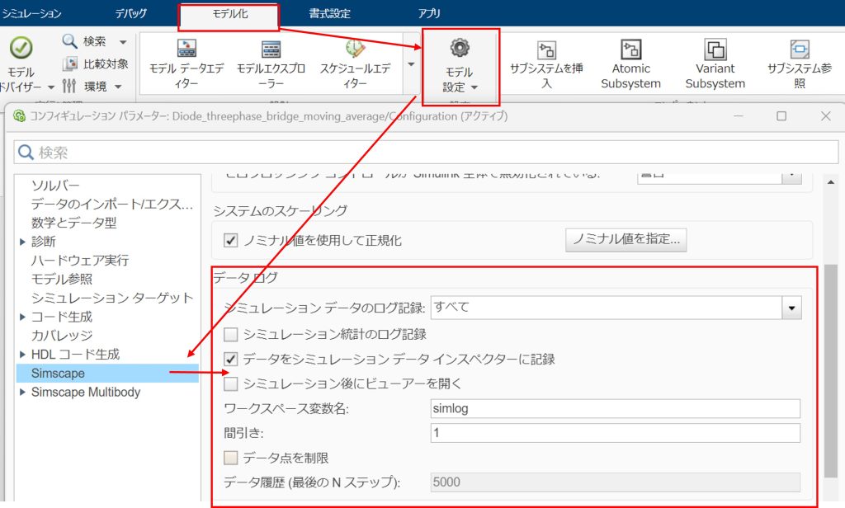Open the モデル アドバイザー checkmark icon
845x508 pixels.
pos(21,49)
